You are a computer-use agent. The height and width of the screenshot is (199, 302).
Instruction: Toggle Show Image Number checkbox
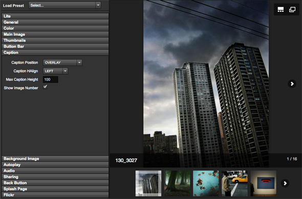pyautogui.click(x=45, y=87)
